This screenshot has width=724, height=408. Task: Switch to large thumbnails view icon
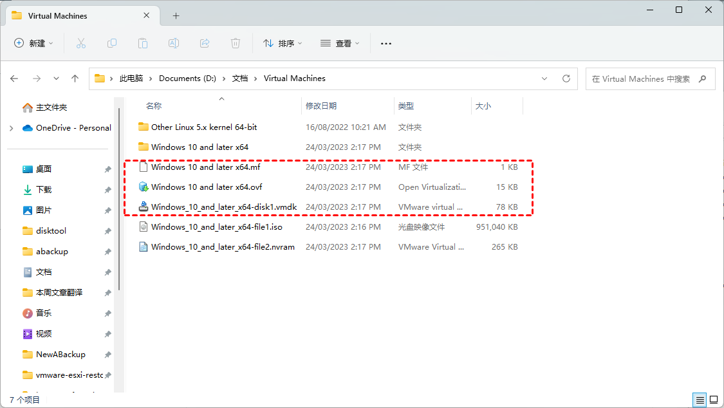(713, 400)
